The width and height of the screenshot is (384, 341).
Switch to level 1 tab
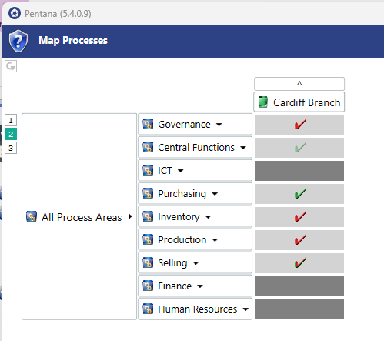point(11,120)
